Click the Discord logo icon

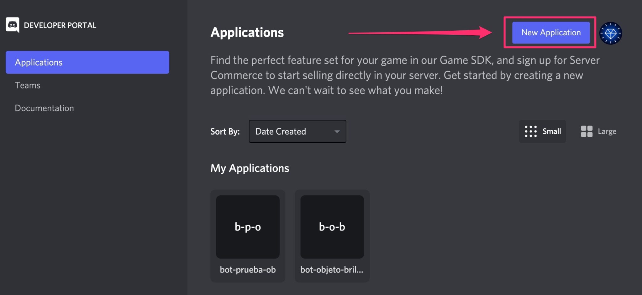(13, 25)
